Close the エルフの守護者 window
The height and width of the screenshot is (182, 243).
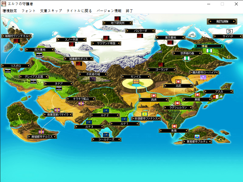pyautogui.click(x=236, y=4)
